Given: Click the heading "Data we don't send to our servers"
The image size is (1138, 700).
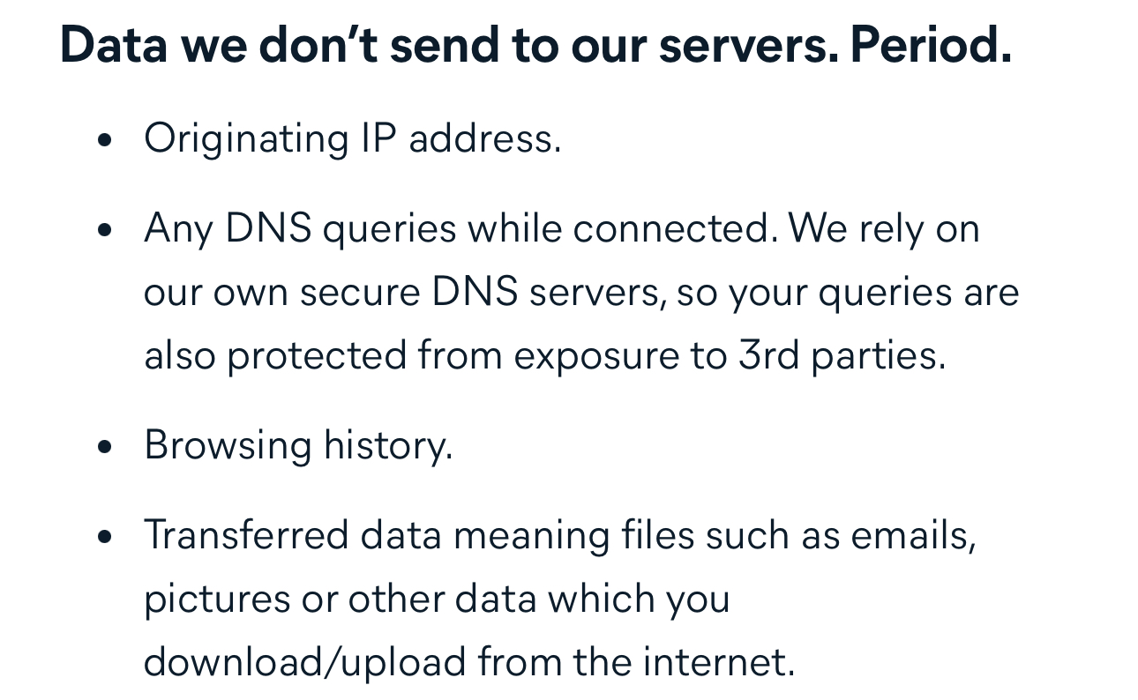Looking at the screenshot, I should (446, 45).
